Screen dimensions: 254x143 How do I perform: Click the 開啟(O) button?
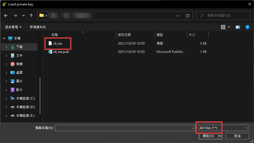pyautogui.click(x=208, y=136)
